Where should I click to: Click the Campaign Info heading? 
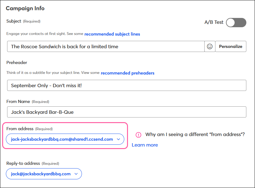pos(25,8)
